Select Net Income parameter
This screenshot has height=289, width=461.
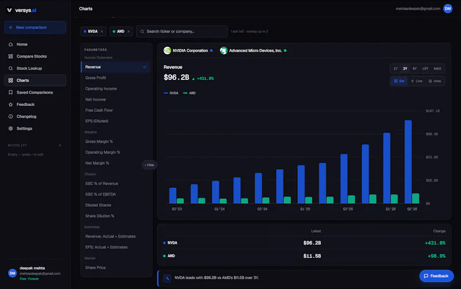(x=115, y=100)
